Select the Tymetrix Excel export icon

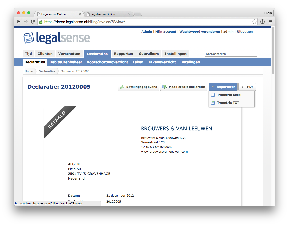click(213, 95)
